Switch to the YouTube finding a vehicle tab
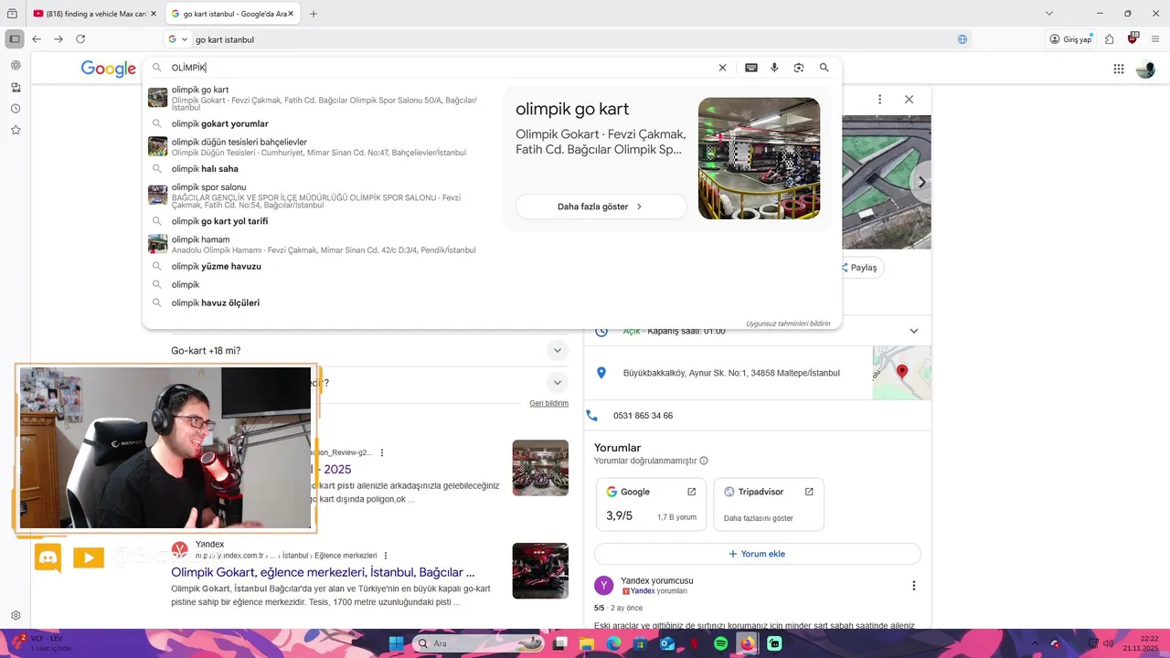 pyautogui.click(x=90, y=14)
